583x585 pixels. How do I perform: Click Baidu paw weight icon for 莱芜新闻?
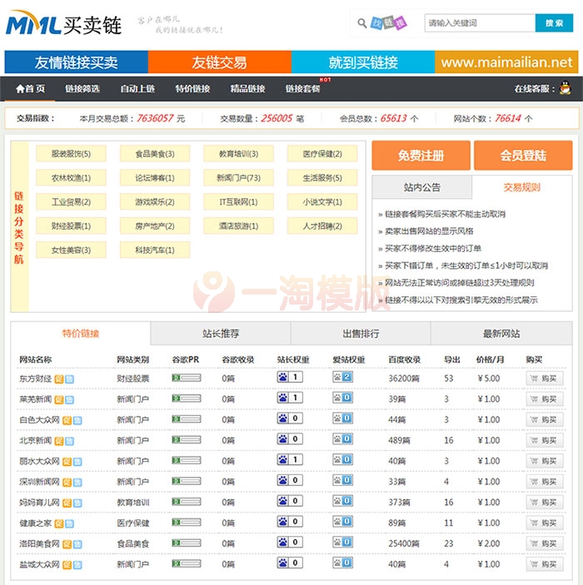tap(290, 398)
